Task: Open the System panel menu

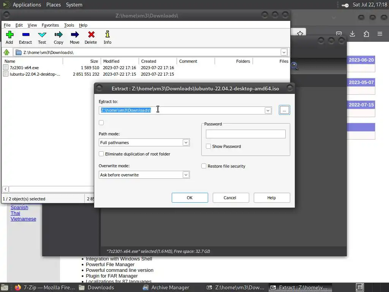Action: point(74,5)
